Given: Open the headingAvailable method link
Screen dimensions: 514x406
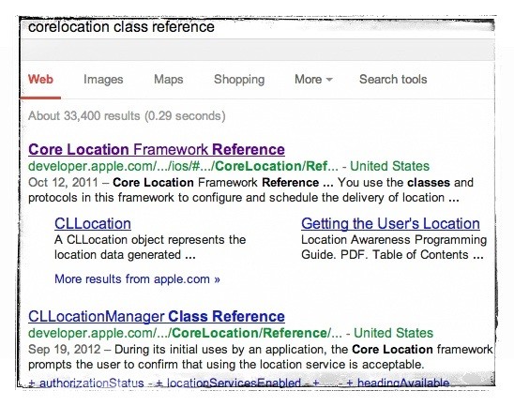Looking at the screenshot, I should 398,383.
